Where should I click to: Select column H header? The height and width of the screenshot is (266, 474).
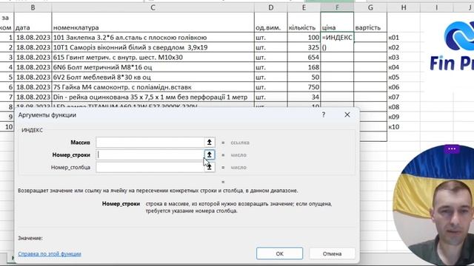[x=404, y=8]
